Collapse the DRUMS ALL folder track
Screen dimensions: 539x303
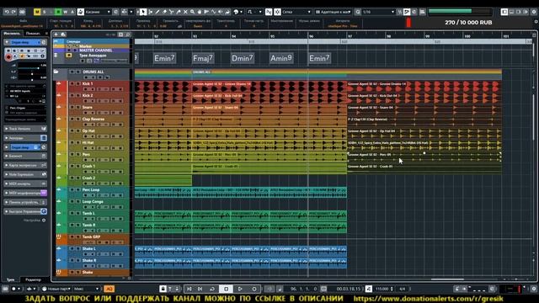[56, 72]
